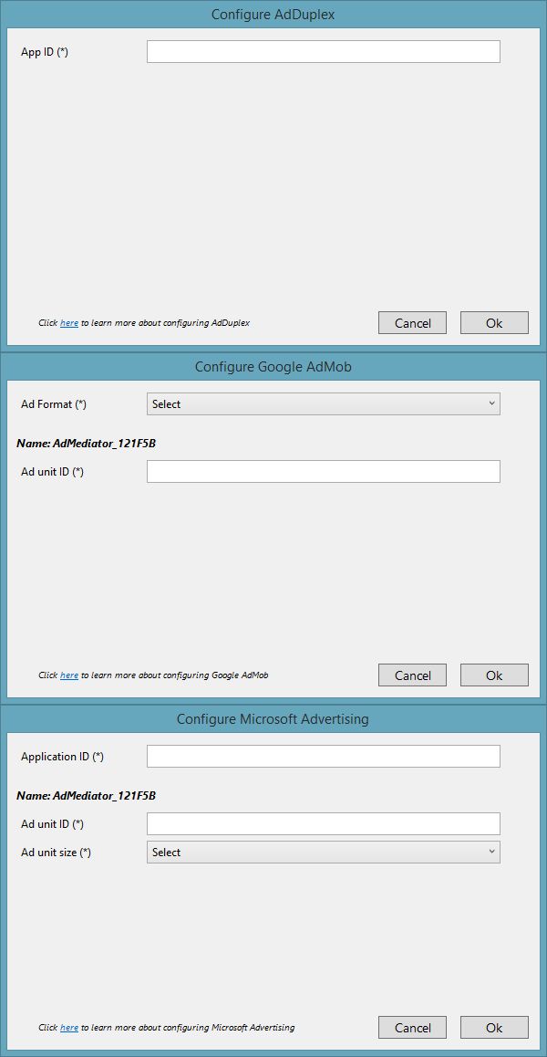This screenshot has height=1057, width=547.
Task: Follow the 'here' link about configuring Google AdMob
Action: [69, 675]
